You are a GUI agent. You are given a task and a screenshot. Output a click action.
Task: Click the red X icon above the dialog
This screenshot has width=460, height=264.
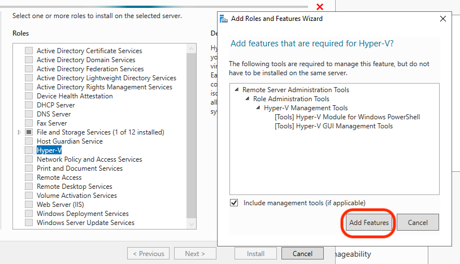click(320, 6)
